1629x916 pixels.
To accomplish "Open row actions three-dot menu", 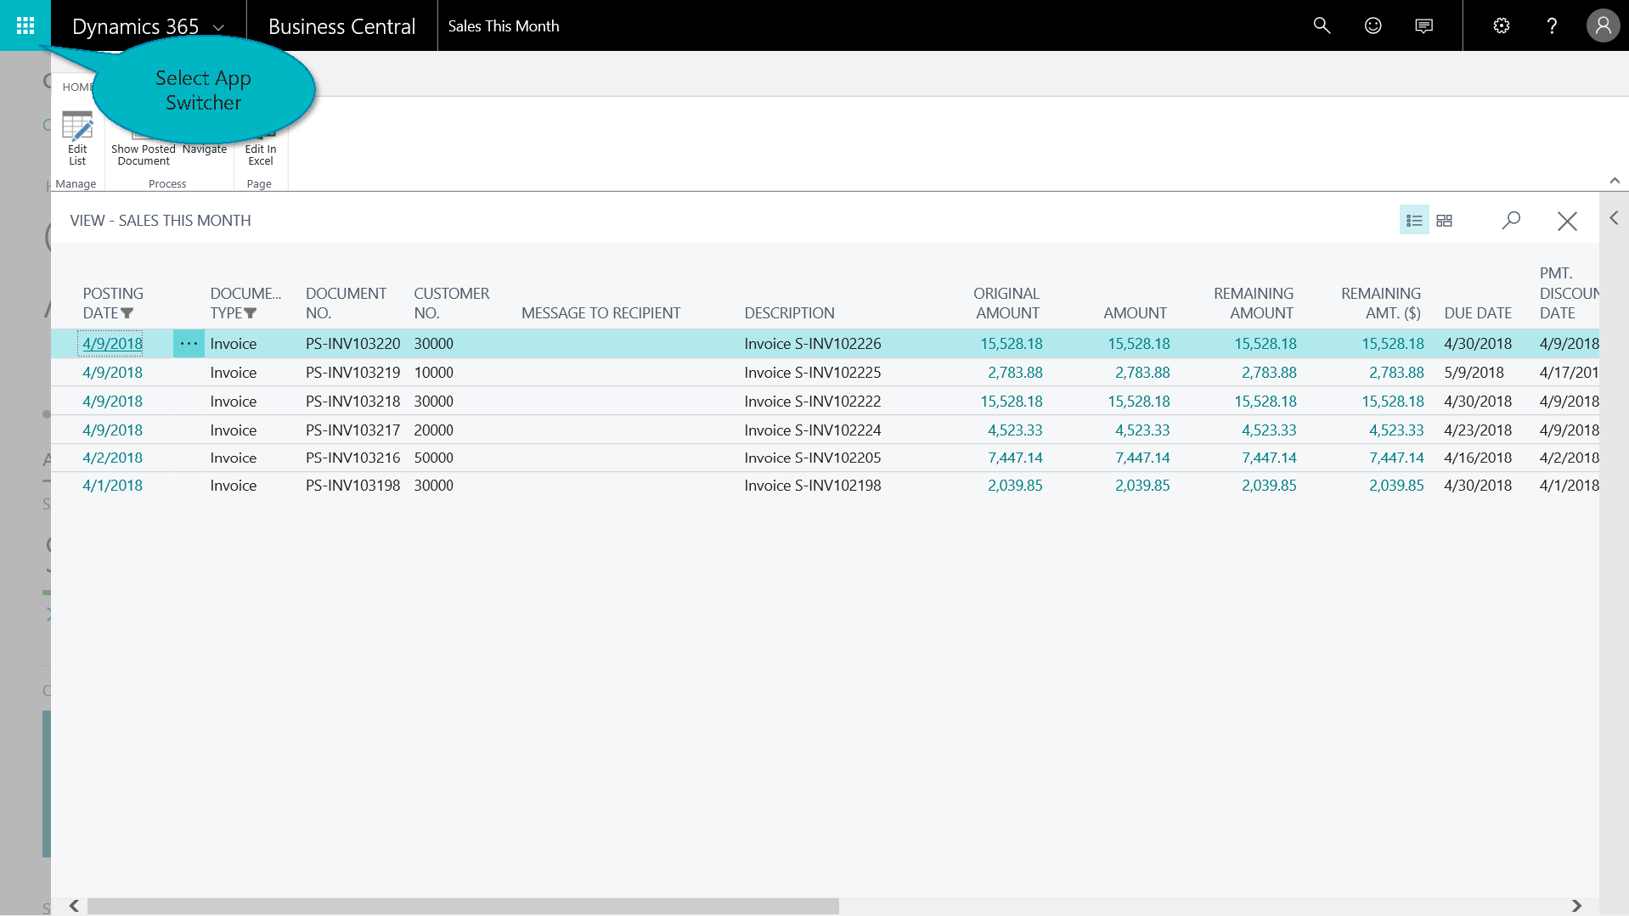I will click(189, 344).
